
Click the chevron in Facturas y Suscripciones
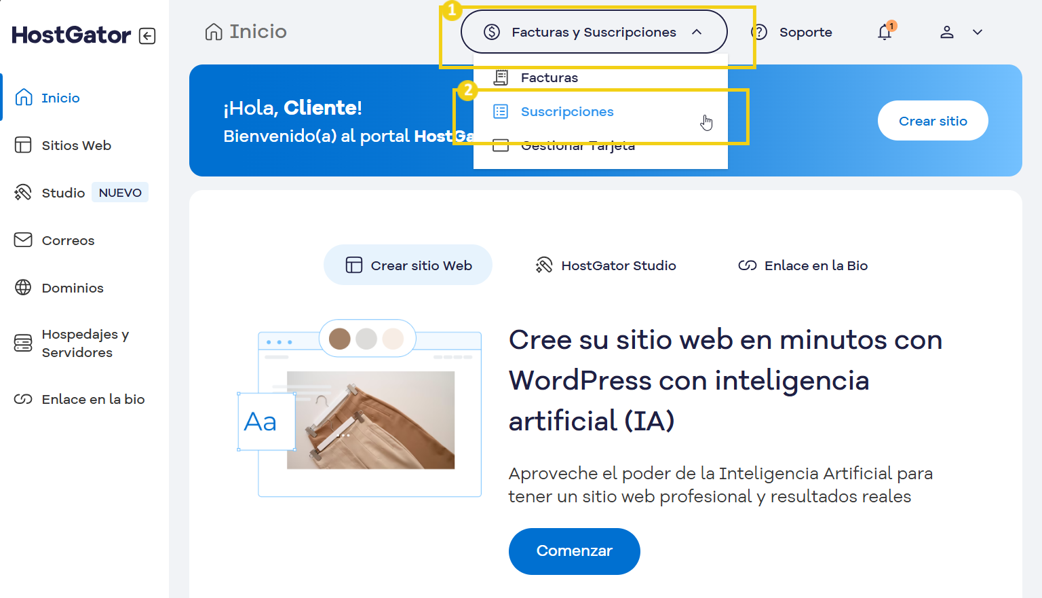[x=697, y=32]
